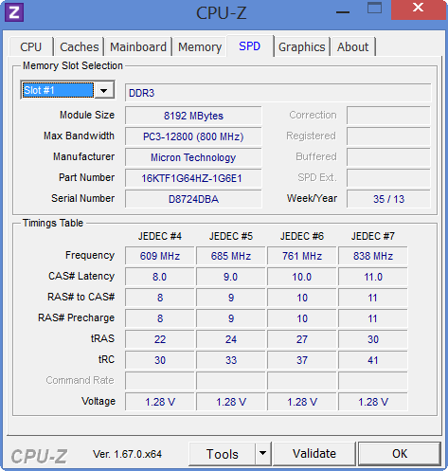448x471 pixels.
Task: Click the Serial Number field D8724DBA
Action: 193,199
